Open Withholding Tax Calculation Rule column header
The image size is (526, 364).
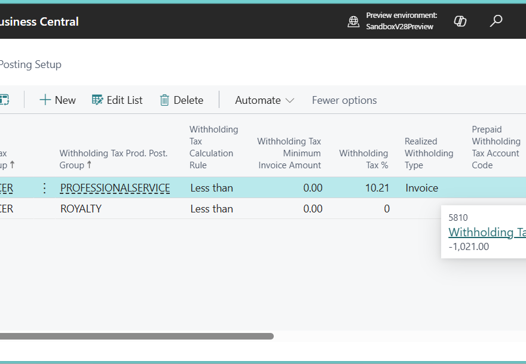point(213,147)
